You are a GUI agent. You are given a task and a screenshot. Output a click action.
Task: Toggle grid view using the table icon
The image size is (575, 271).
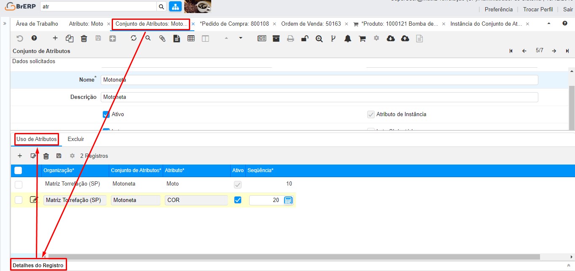click(191, 39)
